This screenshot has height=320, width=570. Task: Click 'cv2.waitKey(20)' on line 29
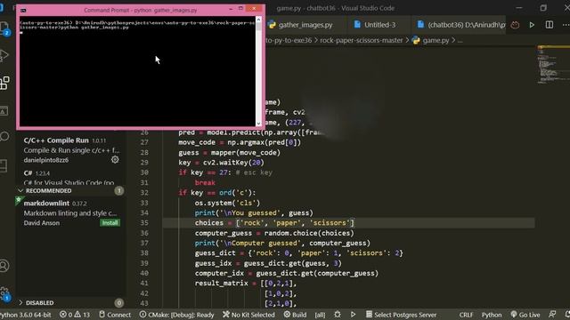coord(233,163)
